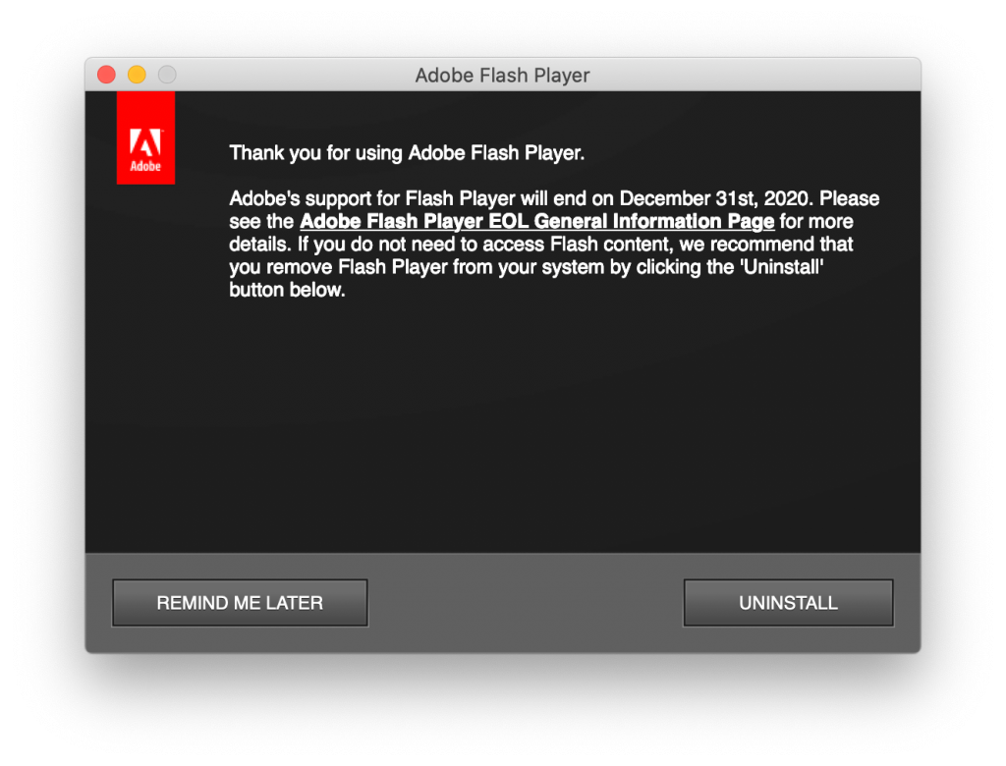Open the Adobe Flash Player EOL General Information Page
1006x766 pixels.
[537, 221]
